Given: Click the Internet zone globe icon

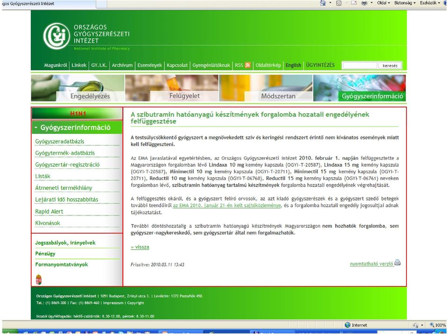Looking at the screenshot, I should (347, 325).
